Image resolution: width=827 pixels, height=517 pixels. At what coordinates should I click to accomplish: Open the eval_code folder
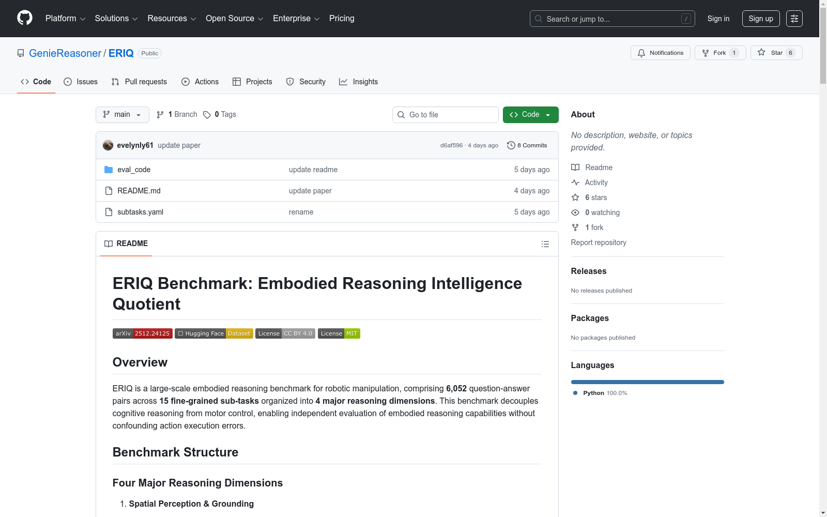[x=134, y=170]
